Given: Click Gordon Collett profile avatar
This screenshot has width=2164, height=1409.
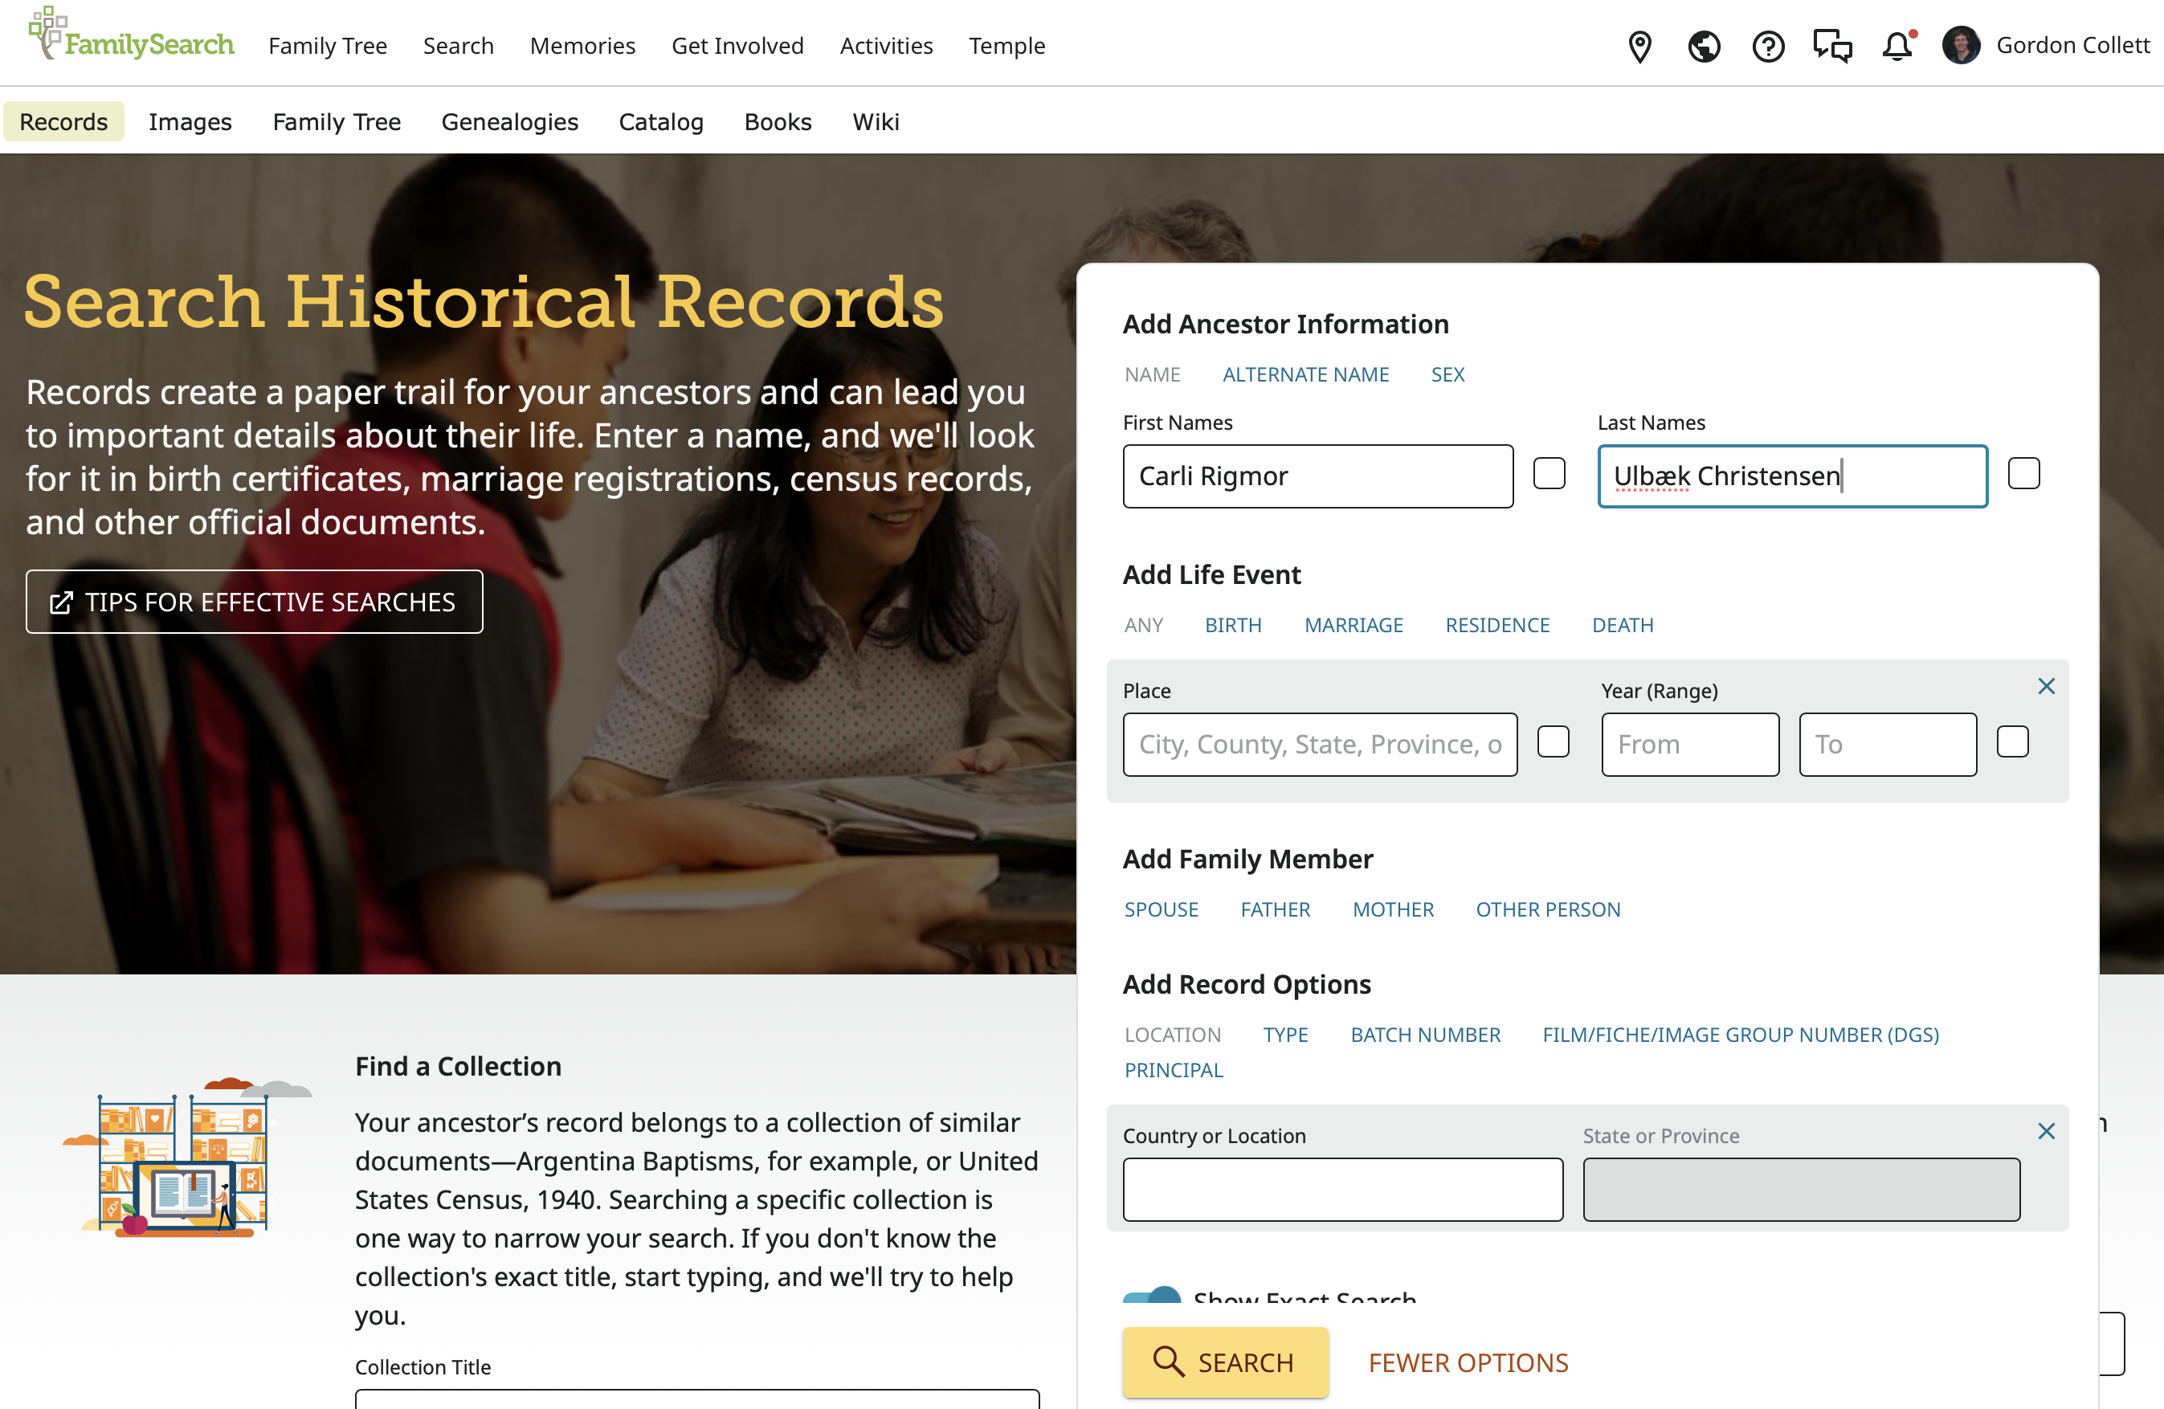Looking at the screenshot, I should [1962, 46].
